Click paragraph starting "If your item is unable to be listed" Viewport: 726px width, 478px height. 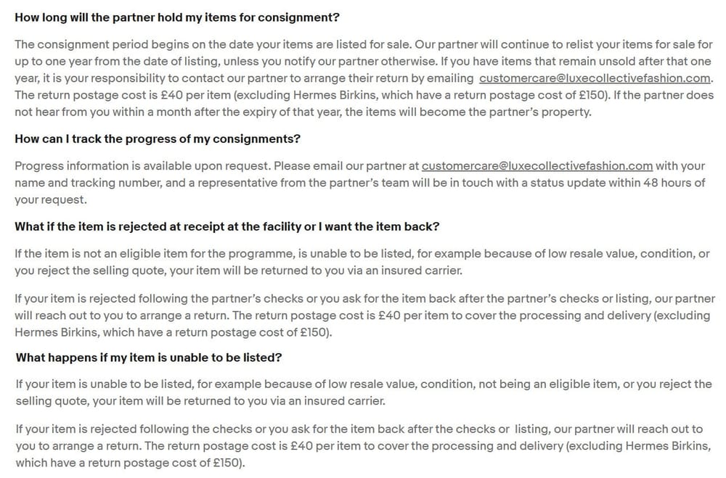click(363, 392)
